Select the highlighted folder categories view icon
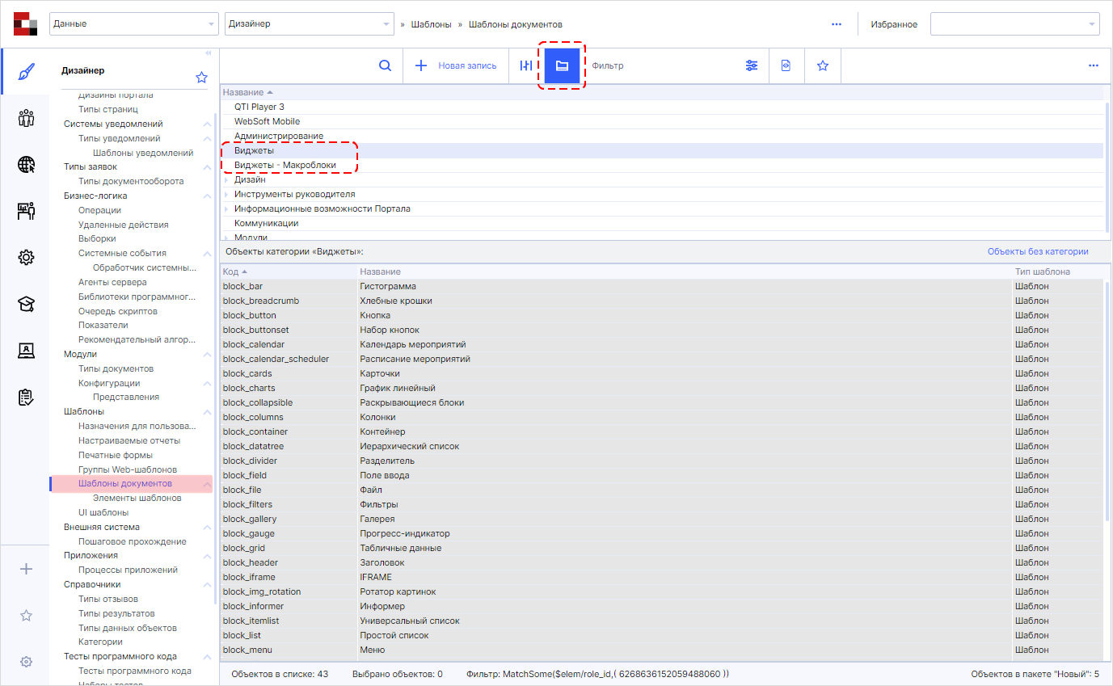Viewport: 1113px width, 686px height. (x=562, y=65)
